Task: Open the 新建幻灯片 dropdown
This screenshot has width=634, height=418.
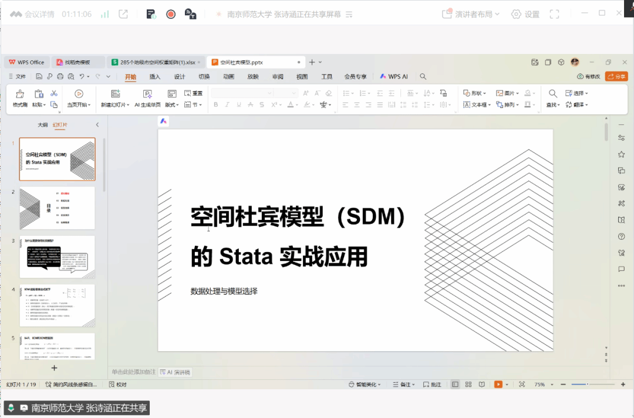Action: [127, 105]
